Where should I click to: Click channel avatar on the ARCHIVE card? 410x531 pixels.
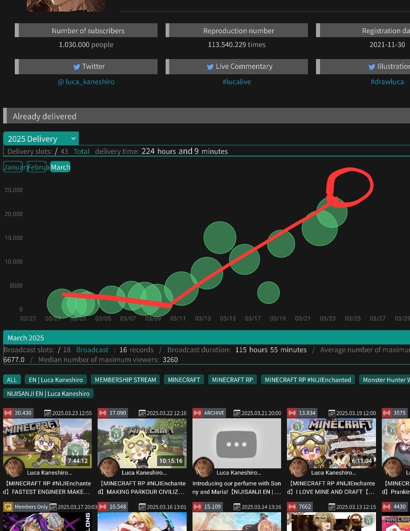coord(203,467)
